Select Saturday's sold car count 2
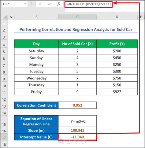The width and height of the screenshot is (145, 148). (77, 51)
